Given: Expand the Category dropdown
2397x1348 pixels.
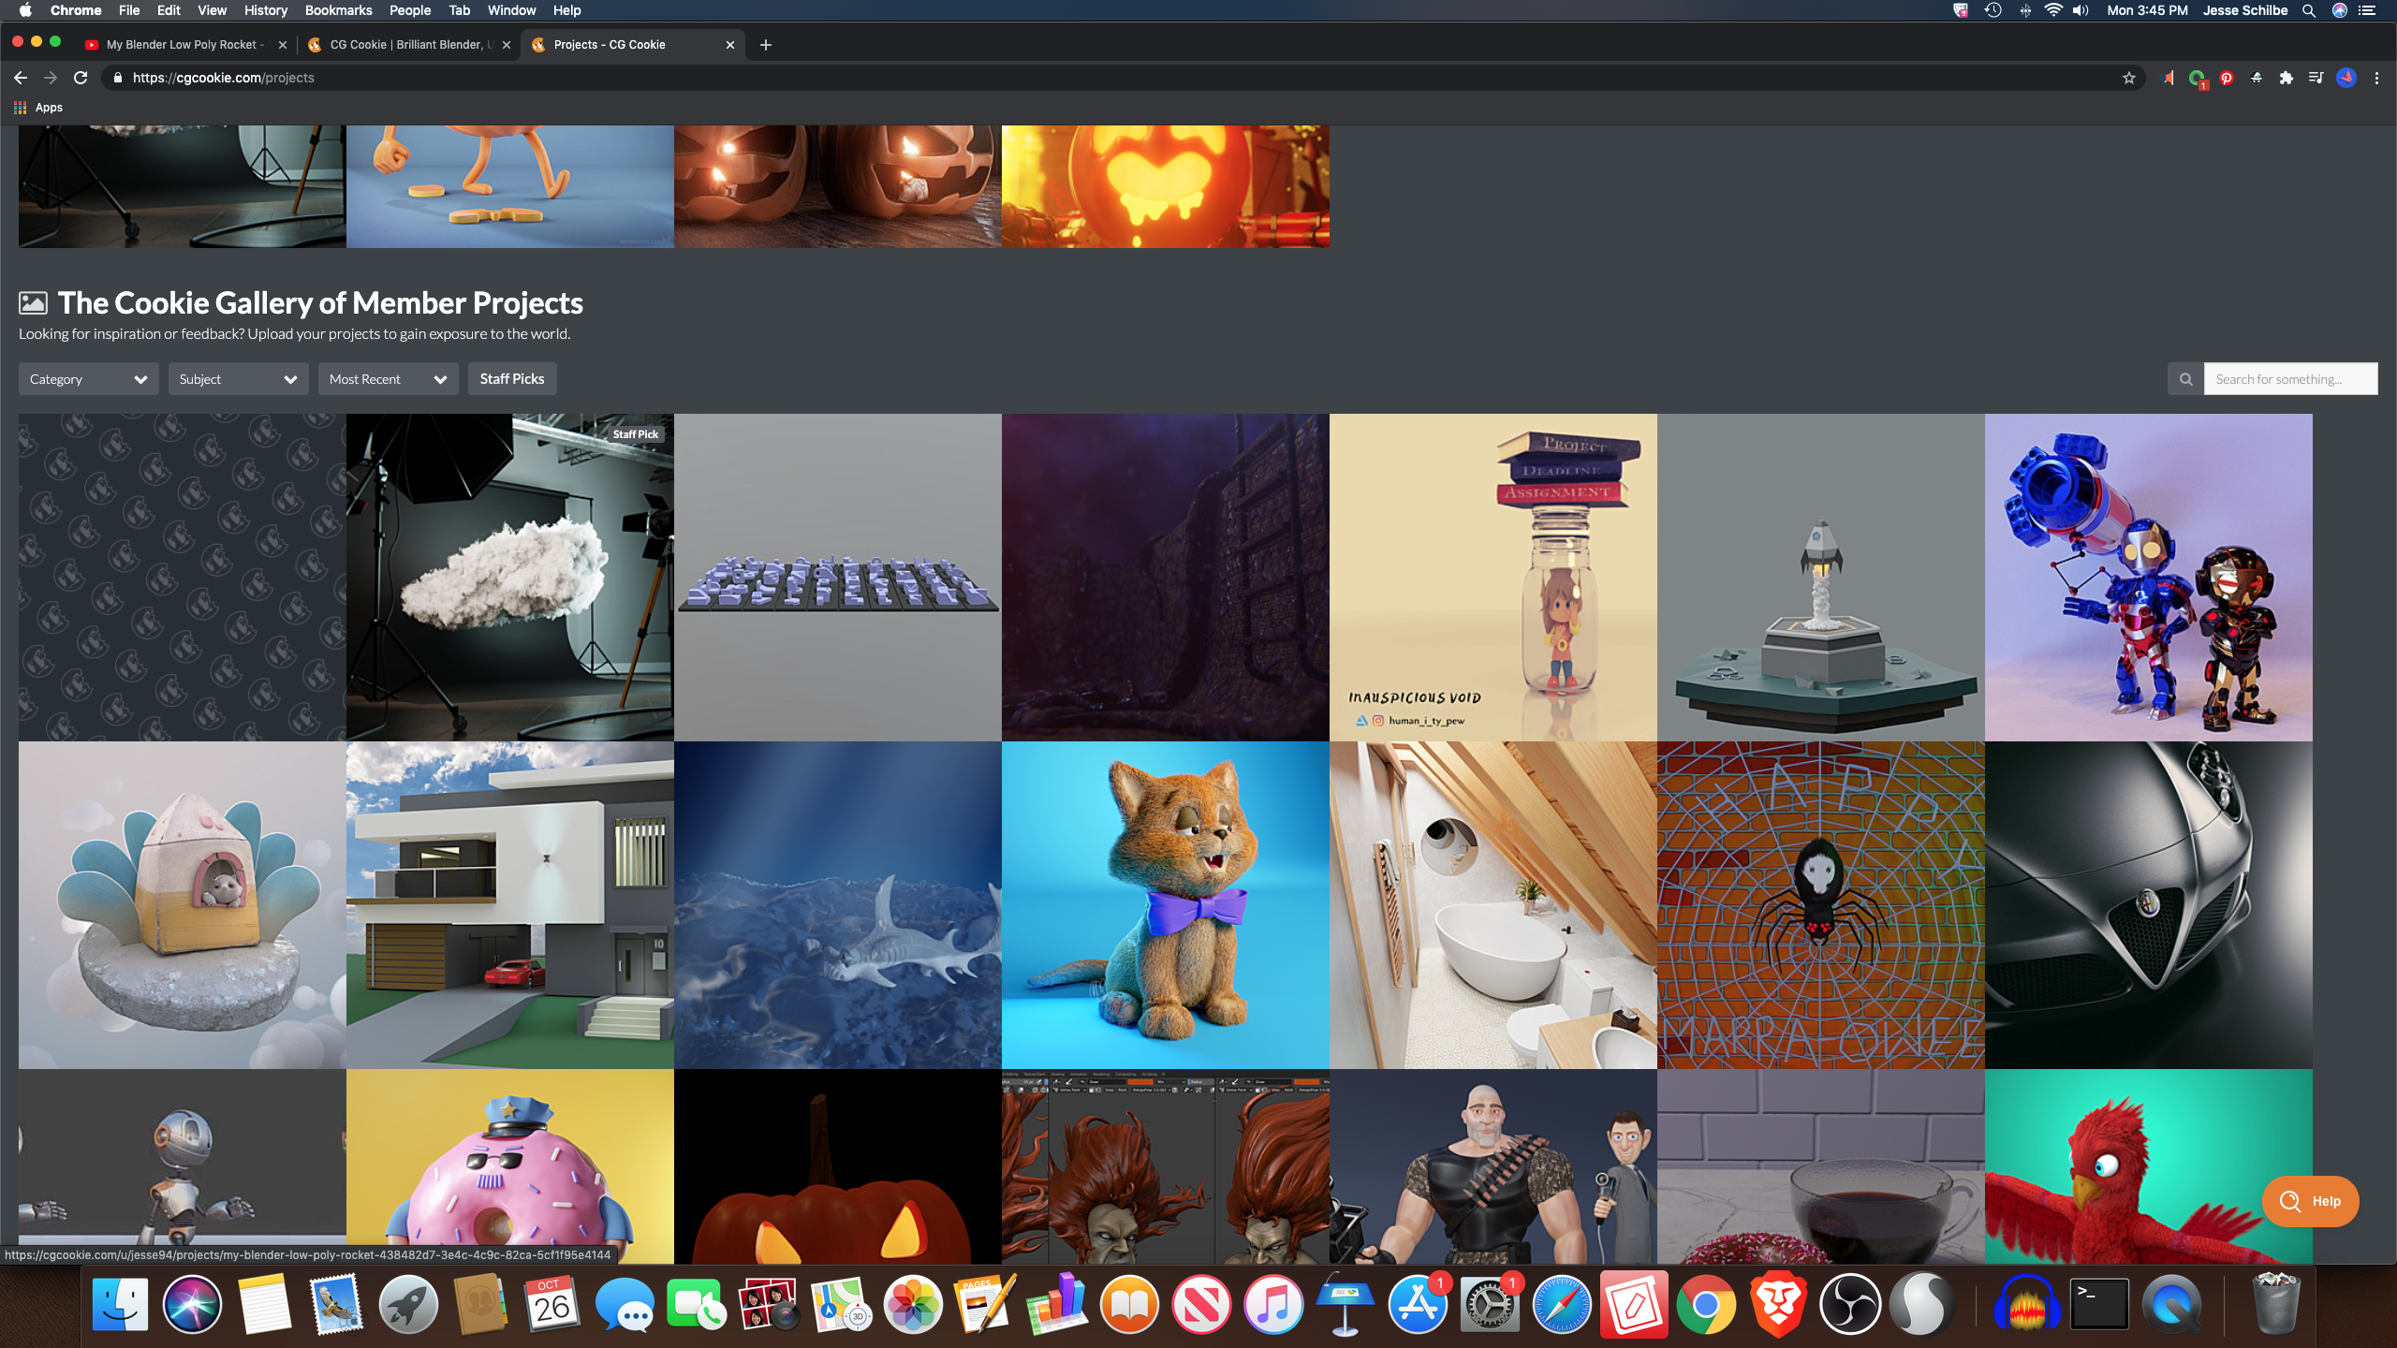Looking at the screenshot, I should click(x=88, y=379).
